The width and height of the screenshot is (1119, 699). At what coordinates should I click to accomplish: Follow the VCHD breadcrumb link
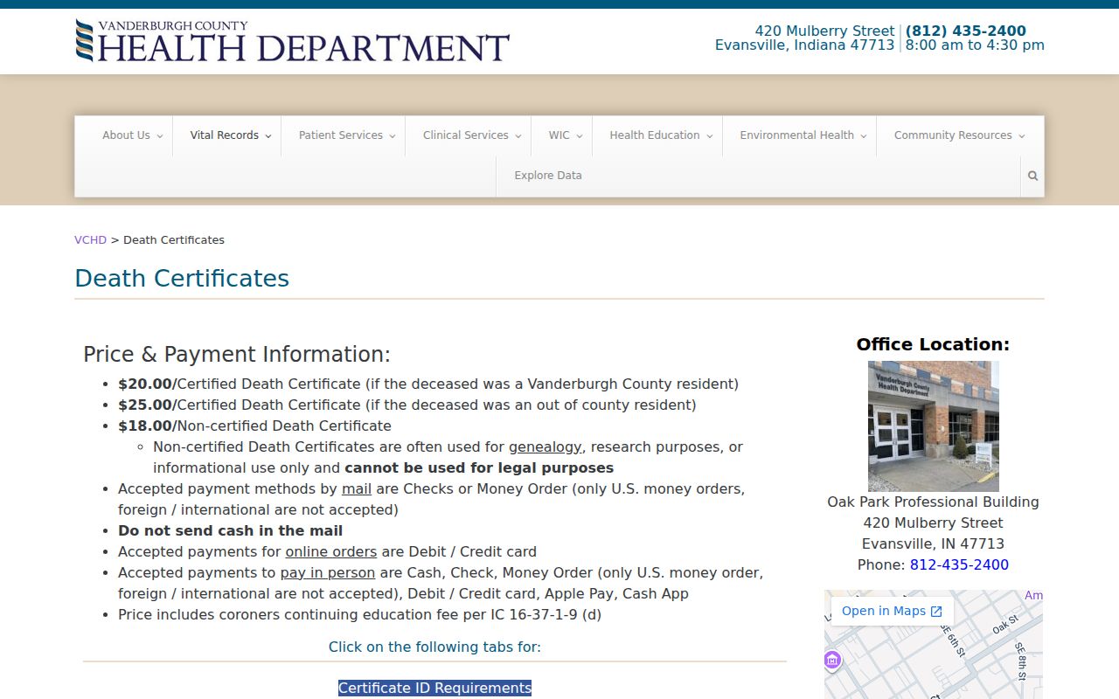click(90, 240)
